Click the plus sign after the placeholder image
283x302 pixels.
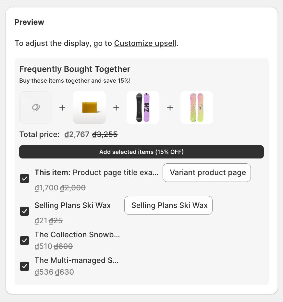[62, 108]
